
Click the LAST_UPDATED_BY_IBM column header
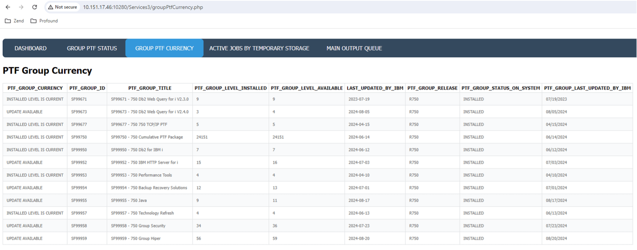click(x=375, y=88)
